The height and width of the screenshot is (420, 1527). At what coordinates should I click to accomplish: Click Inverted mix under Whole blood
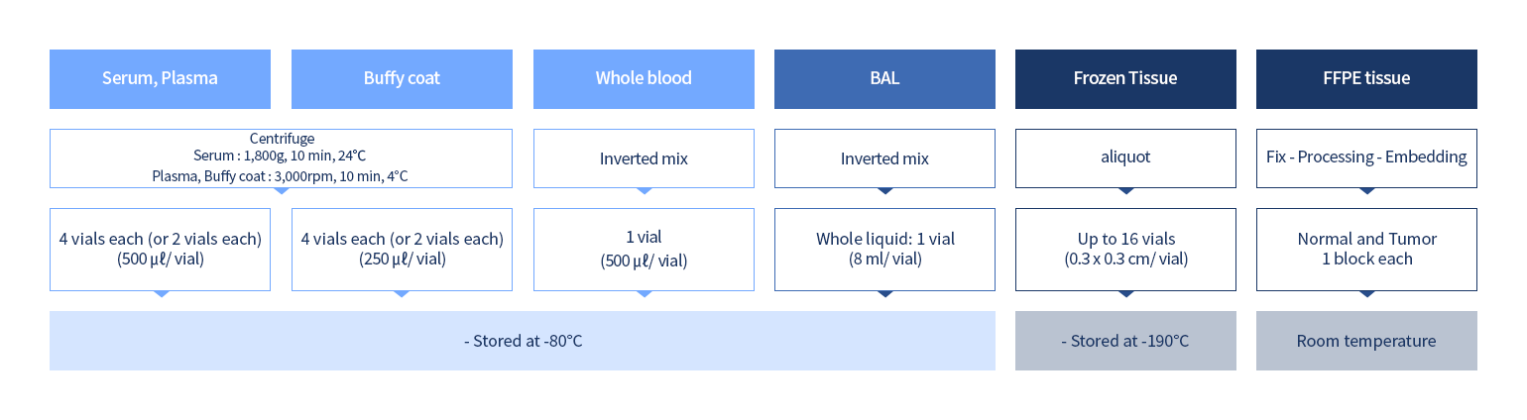pos(644,158)
